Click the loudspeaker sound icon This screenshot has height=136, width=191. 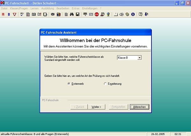(122, 14)
